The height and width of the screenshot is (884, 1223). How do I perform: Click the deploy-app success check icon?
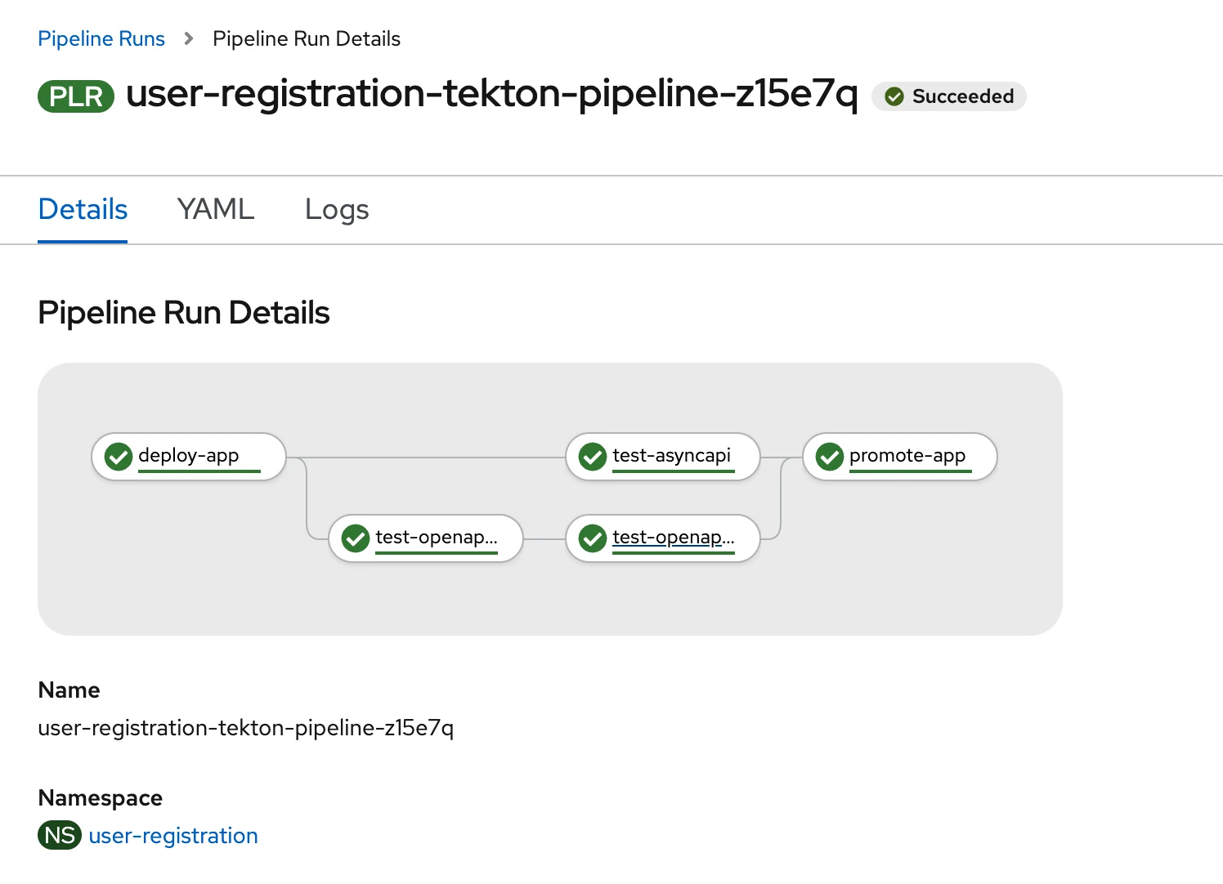[x=119, y=457]
